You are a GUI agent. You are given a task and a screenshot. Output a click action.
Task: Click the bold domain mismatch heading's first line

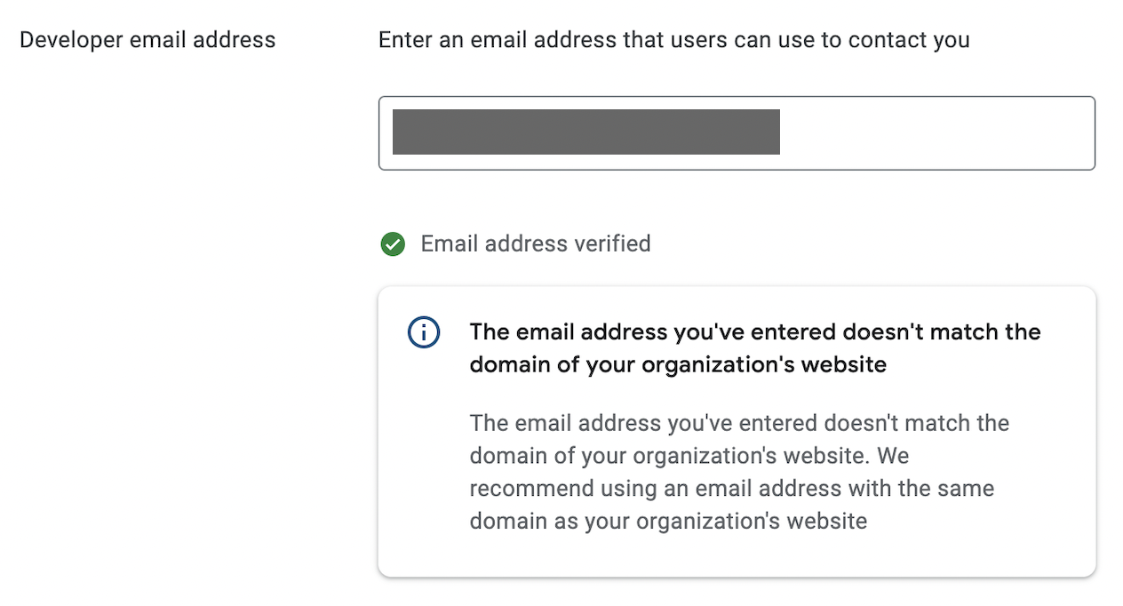click(x=755, y=331)
